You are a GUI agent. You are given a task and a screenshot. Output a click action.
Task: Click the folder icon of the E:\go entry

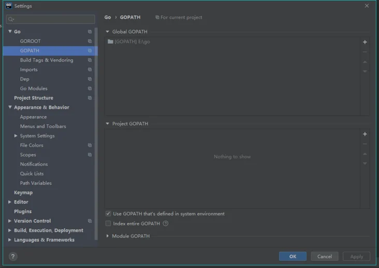[x=110, y=41]
